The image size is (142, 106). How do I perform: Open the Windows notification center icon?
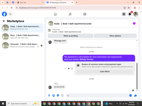point(138,103)
